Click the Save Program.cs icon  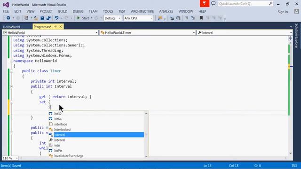(x=42, y=18)
